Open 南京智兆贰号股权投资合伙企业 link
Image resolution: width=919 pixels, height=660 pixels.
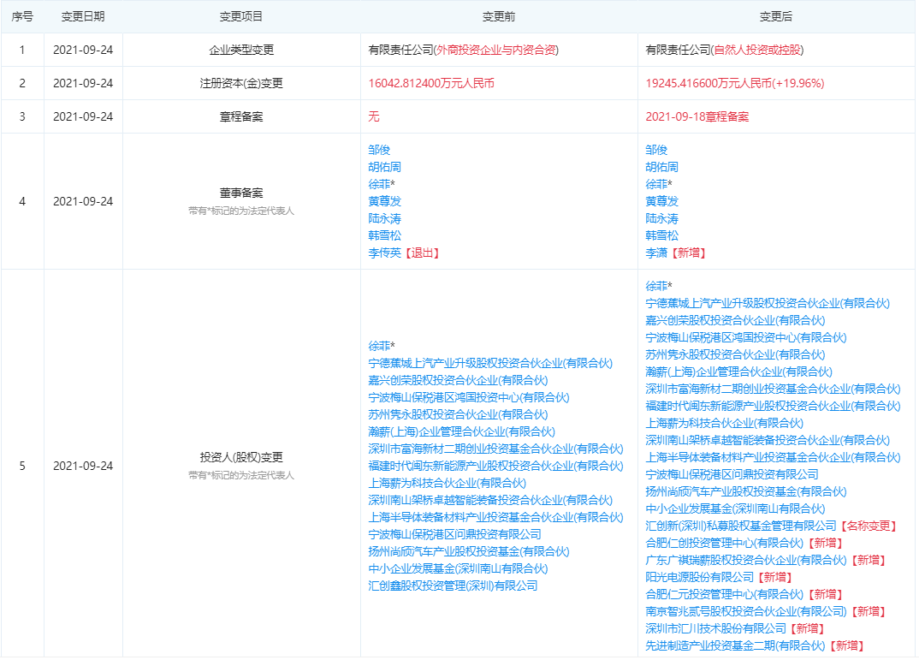click(x=746, y=611)
